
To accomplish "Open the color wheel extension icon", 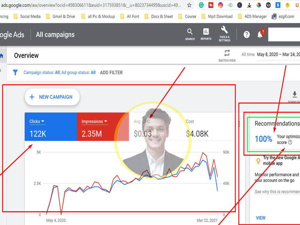I will (259, 5).
